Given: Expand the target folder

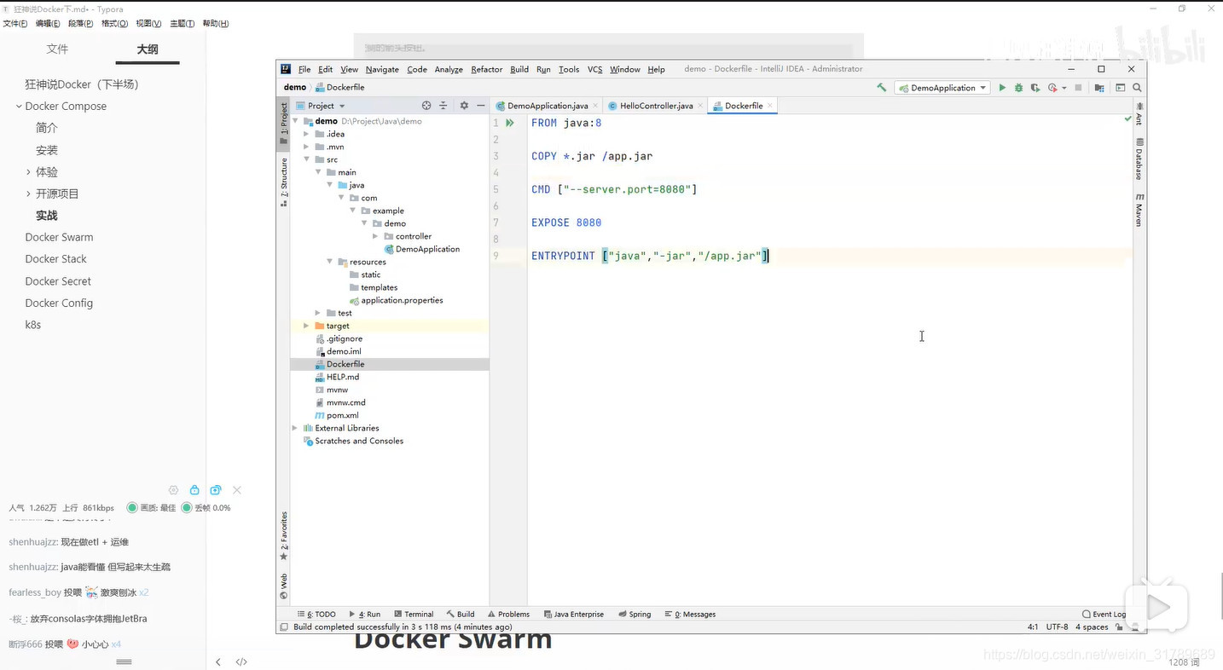Looking at the screenshot, I should point(307,326).
